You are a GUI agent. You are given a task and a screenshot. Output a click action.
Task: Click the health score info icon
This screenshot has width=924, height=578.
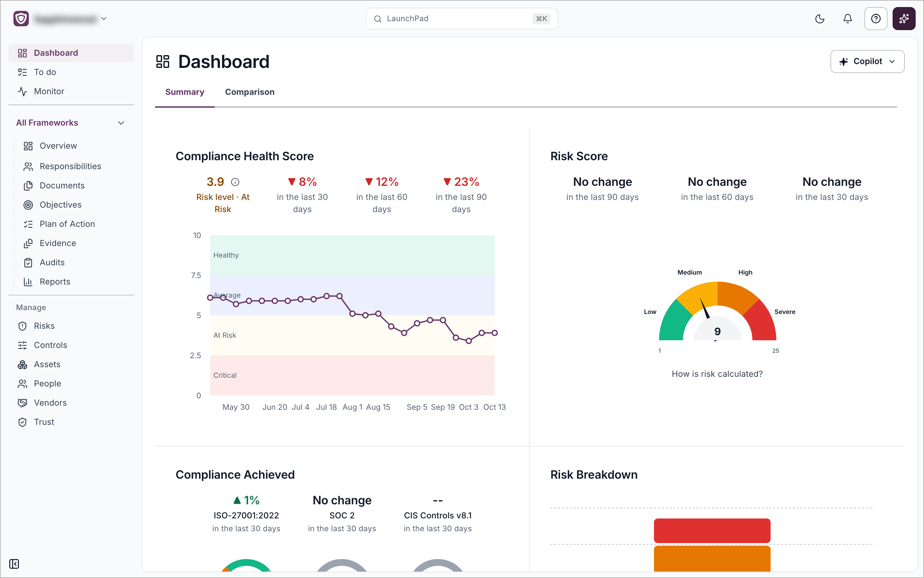pyautogui.click(x=235, y=182)
